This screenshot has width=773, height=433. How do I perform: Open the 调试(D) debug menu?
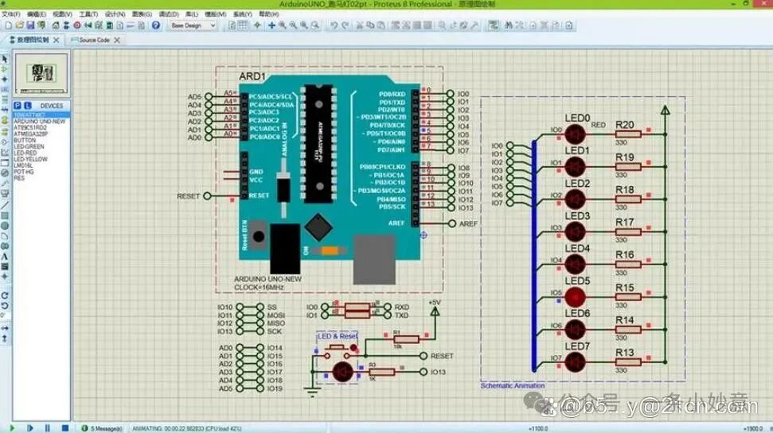(168, 14)
